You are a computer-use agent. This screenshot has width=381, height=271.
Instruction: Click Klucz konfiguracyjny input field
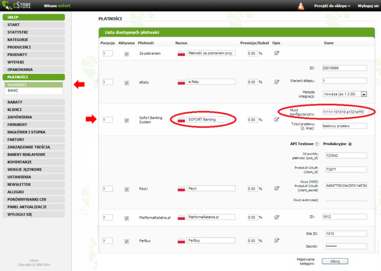point(345,112)
